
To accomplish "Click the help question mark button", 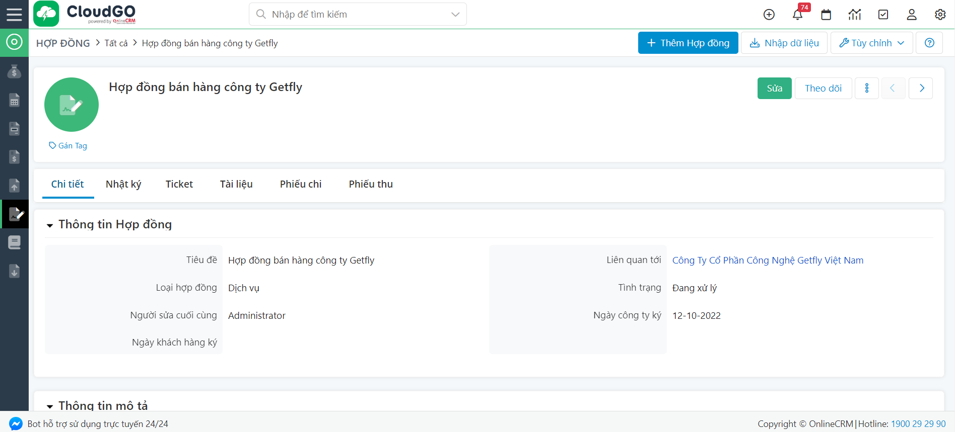I will pos(929,43).
